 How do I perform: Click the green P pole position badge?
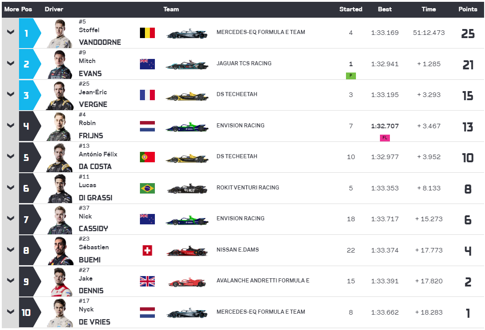(351, 76)
